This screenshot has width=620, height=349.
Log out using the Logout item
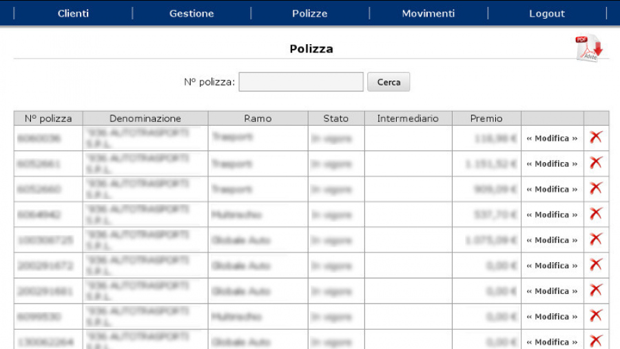(547, 13)
